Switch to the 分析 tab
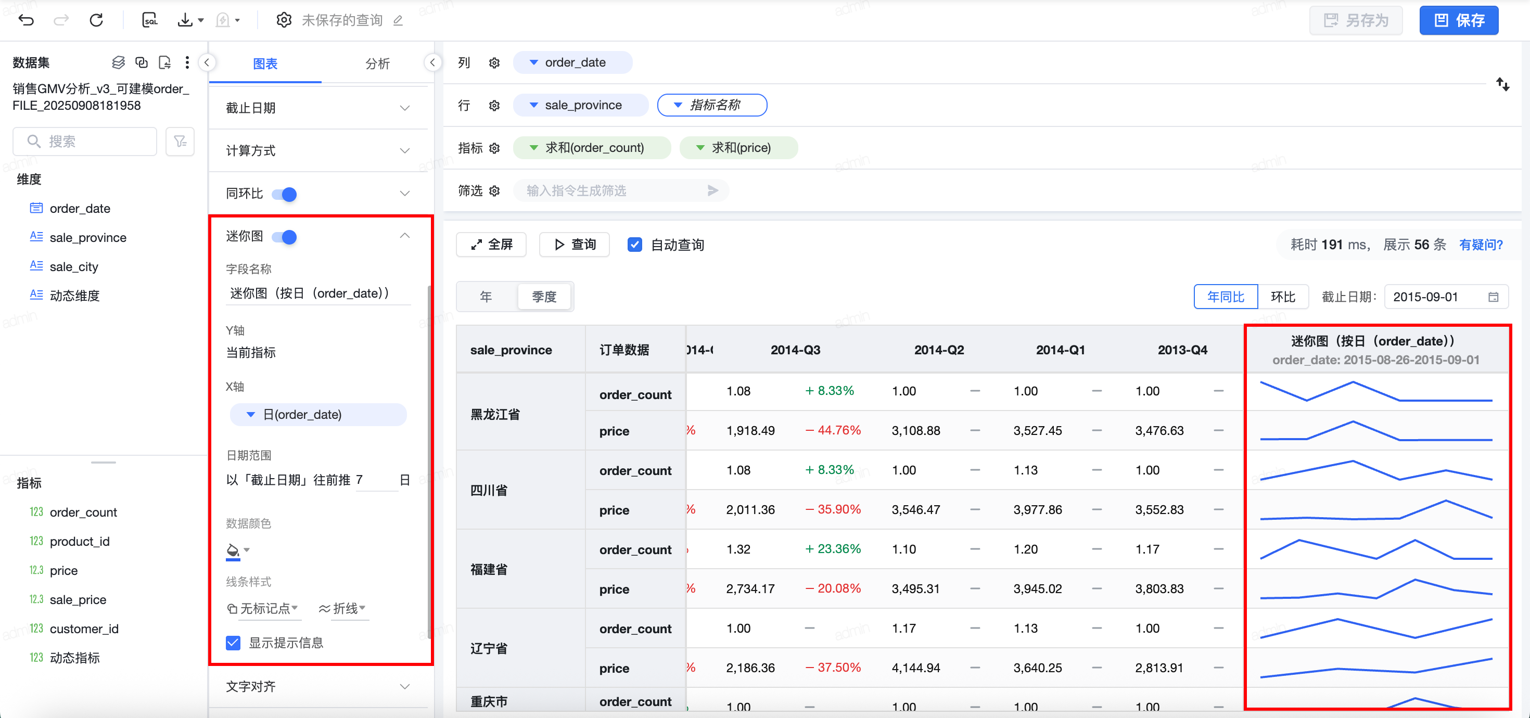The image size is (1530, 718). (377, 63)
